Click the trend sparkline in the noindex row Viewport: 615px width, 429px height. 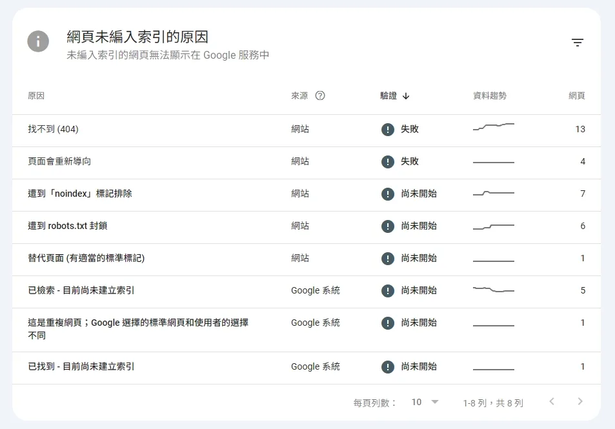494,193
